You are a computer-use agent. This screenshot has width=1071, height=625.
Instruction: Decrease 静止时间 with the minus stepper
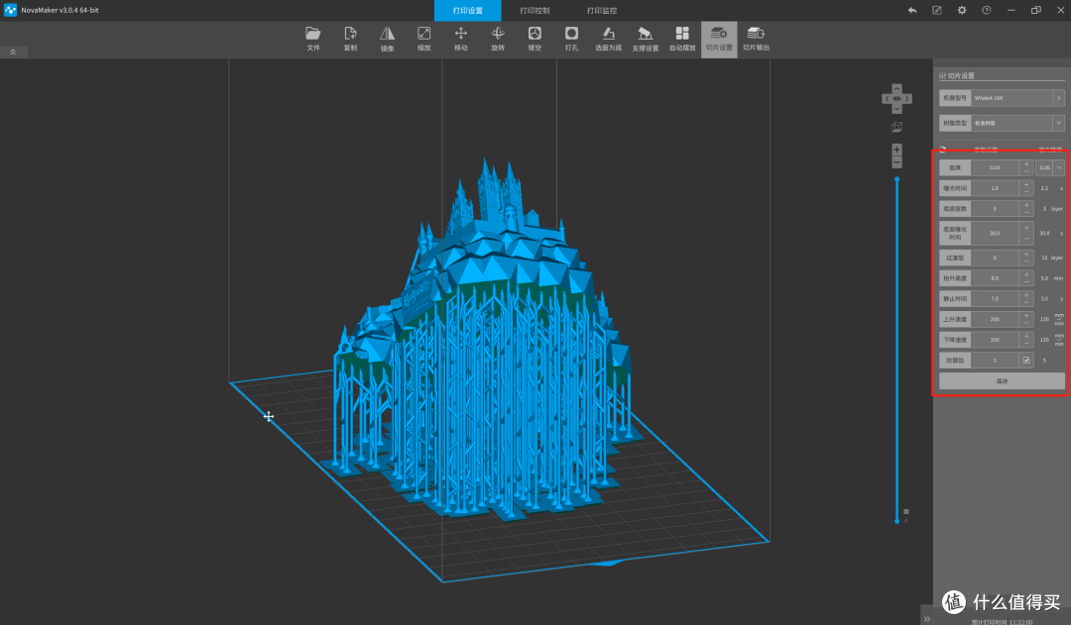point(1026,303)
